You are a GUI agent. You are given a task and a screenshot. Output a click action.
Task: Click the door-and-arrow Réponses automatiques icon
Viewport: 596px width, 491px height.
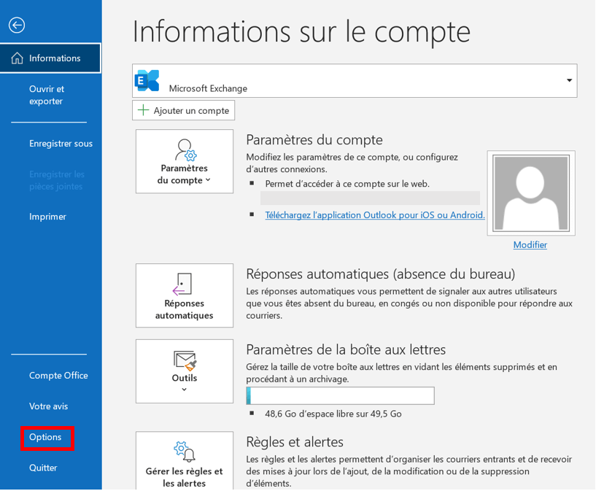click(182, 284)
